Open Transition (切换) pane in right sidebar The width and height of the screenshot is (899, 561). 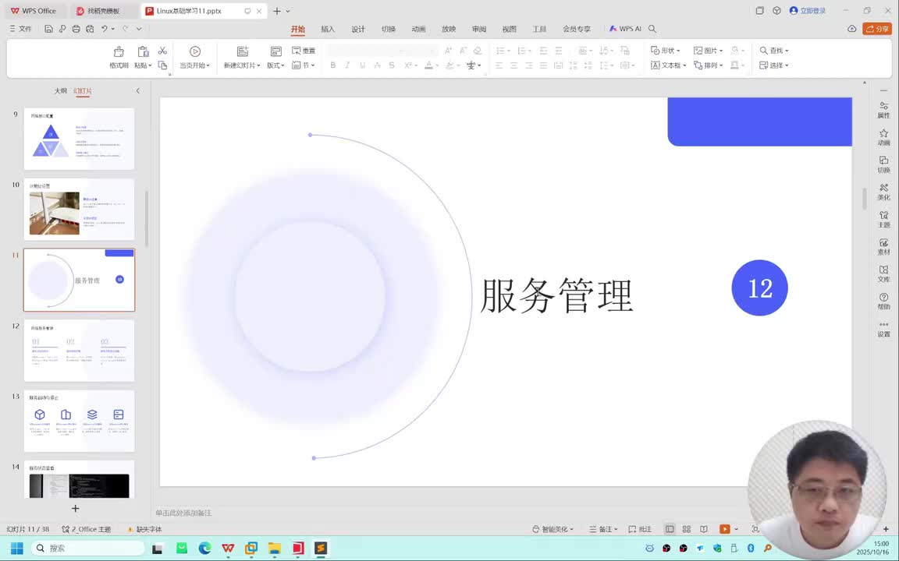(x=883, y=165)
